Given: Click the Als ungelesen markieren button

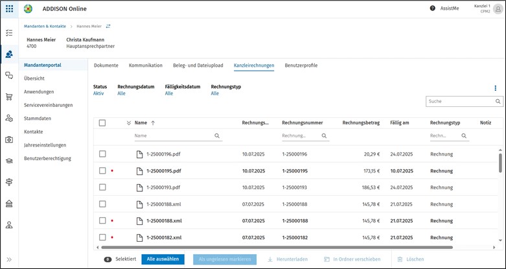Looking at the screenshot, I should pyautogui.click(x=225, y=259).
